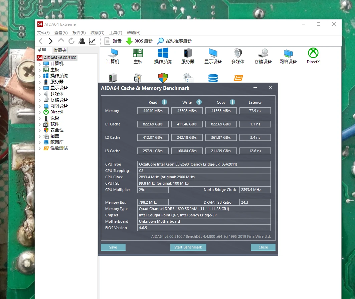Click the Save button in benchmark dialog
This screenshot has width=355, height=299.
(x=113, y=247)
